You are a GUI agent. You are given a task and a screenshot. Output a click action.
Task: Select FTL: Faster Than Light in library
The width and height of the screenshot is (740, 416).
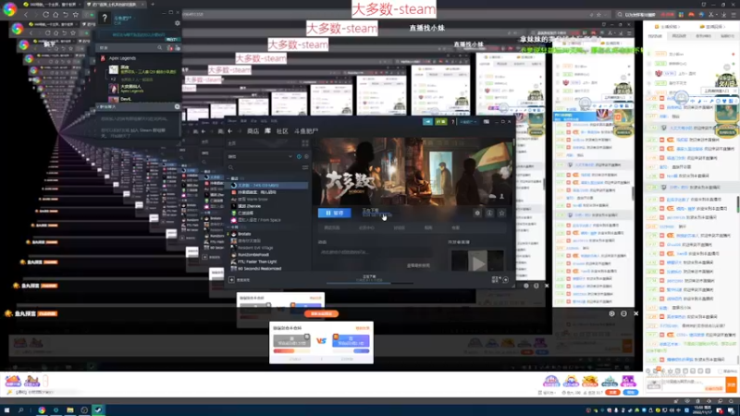257,262
